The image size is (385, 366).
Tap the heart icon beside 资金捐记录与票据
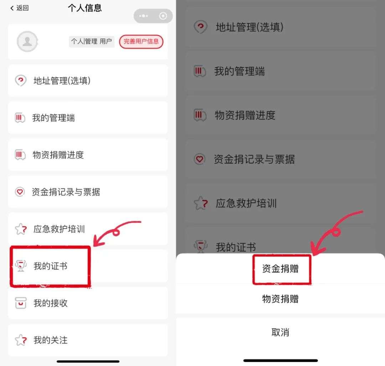point(20,192)
